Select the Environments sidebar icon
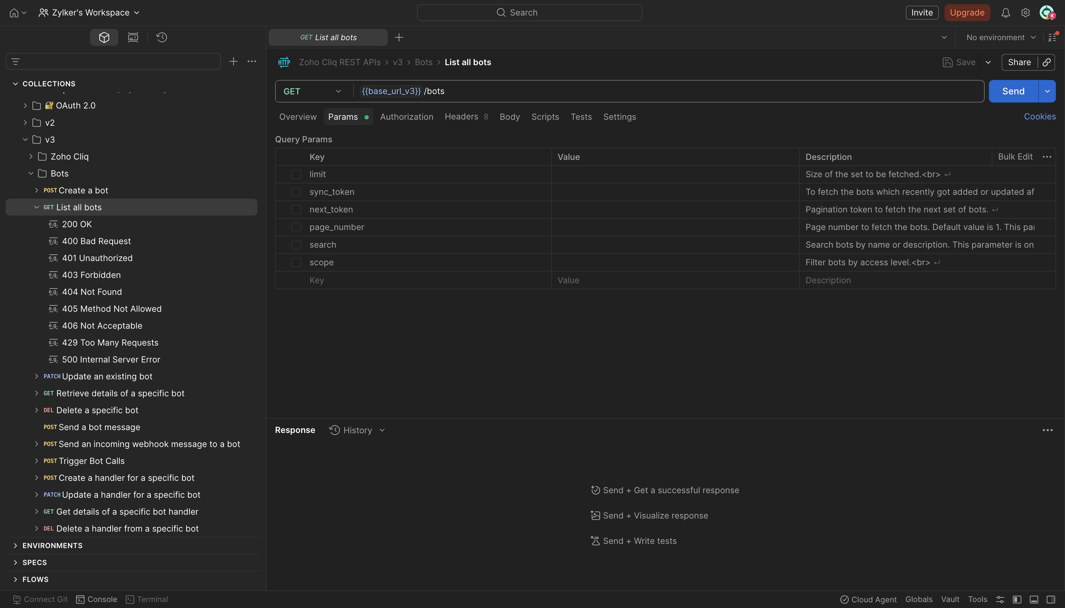1065x608 pixels. point(133,37)
